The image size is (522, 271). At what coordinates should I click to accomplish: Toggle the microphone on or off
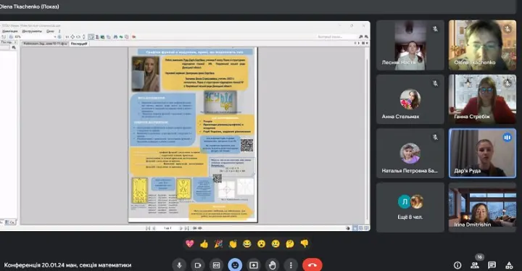179,265
